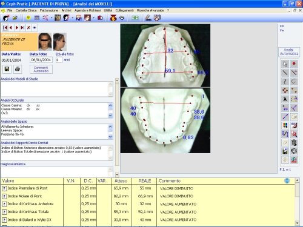Select the arrow pointer tool

tap(285, 64)
